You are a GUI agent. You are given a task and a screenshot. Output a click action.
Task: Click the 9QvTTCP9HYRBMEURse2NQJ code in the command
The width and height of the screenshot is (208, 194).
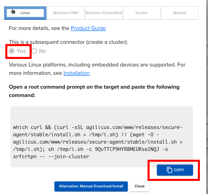(128, 149)
